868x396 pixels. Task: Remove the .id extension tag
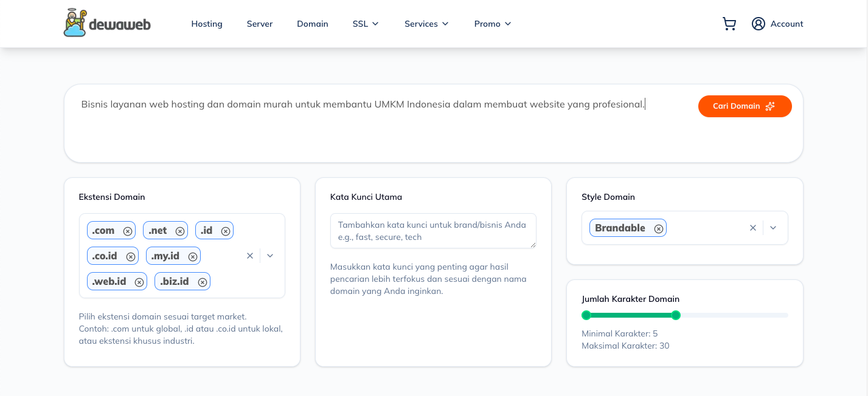tap(226, 231)
